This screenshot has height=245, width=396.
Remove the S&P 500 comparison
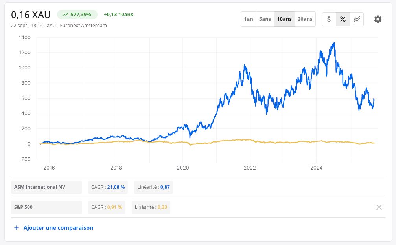[379, 207]
